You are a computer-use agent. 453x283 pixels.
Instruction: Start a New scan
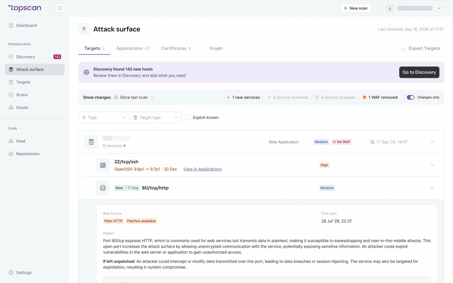point(355,8)
